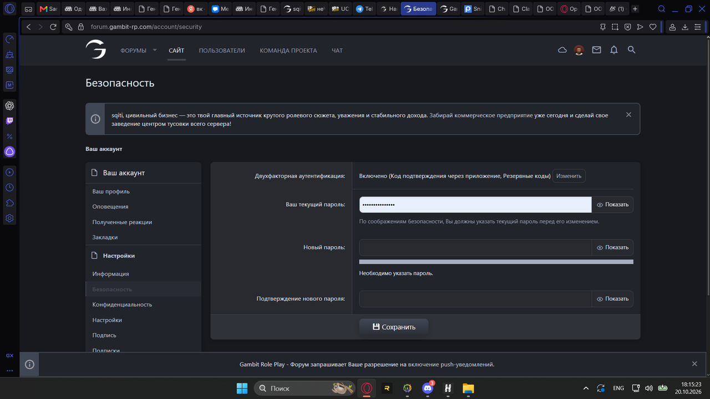The image size is (710, 399).
Task: Focus the new password field
Action: (475, 248)
